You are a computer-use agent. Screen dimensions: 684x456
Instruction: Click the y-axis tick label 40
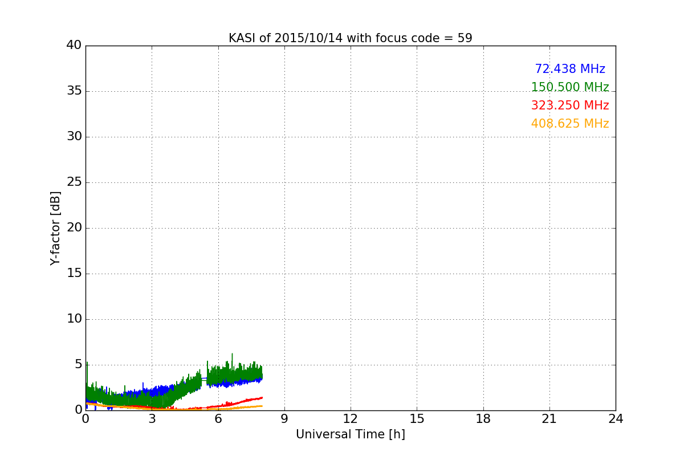[x=74, y=46]
